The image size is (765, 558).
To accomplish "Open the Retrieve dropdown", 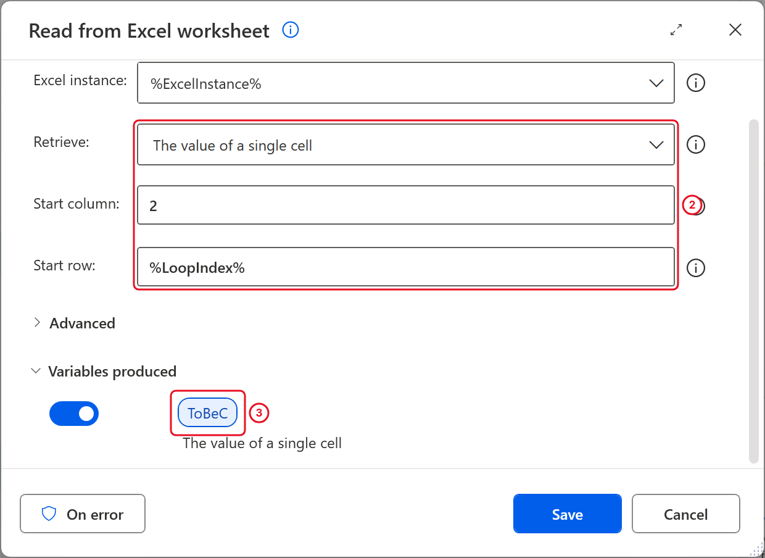I will 406,144.
